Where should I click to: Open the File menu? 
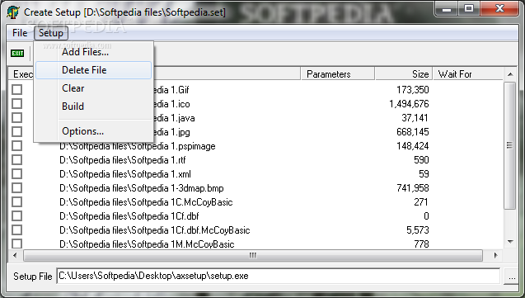click(x=20, y=33)
